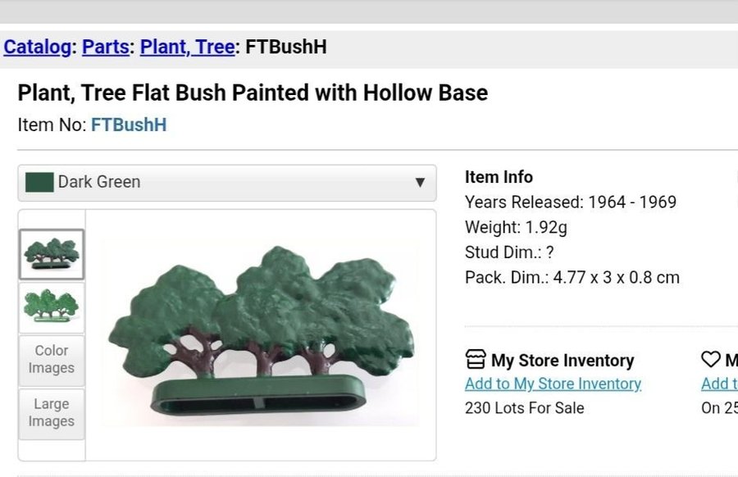Image resolution: width=738 pixels, height=477 pixels.
Task: Click the Large Images button
Action: tap(52, 413)
